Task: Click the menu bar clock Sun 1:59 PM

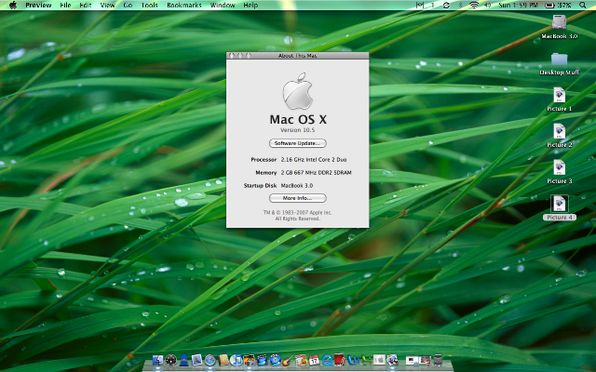Action: pyautogui.click(x=518, y=6)
